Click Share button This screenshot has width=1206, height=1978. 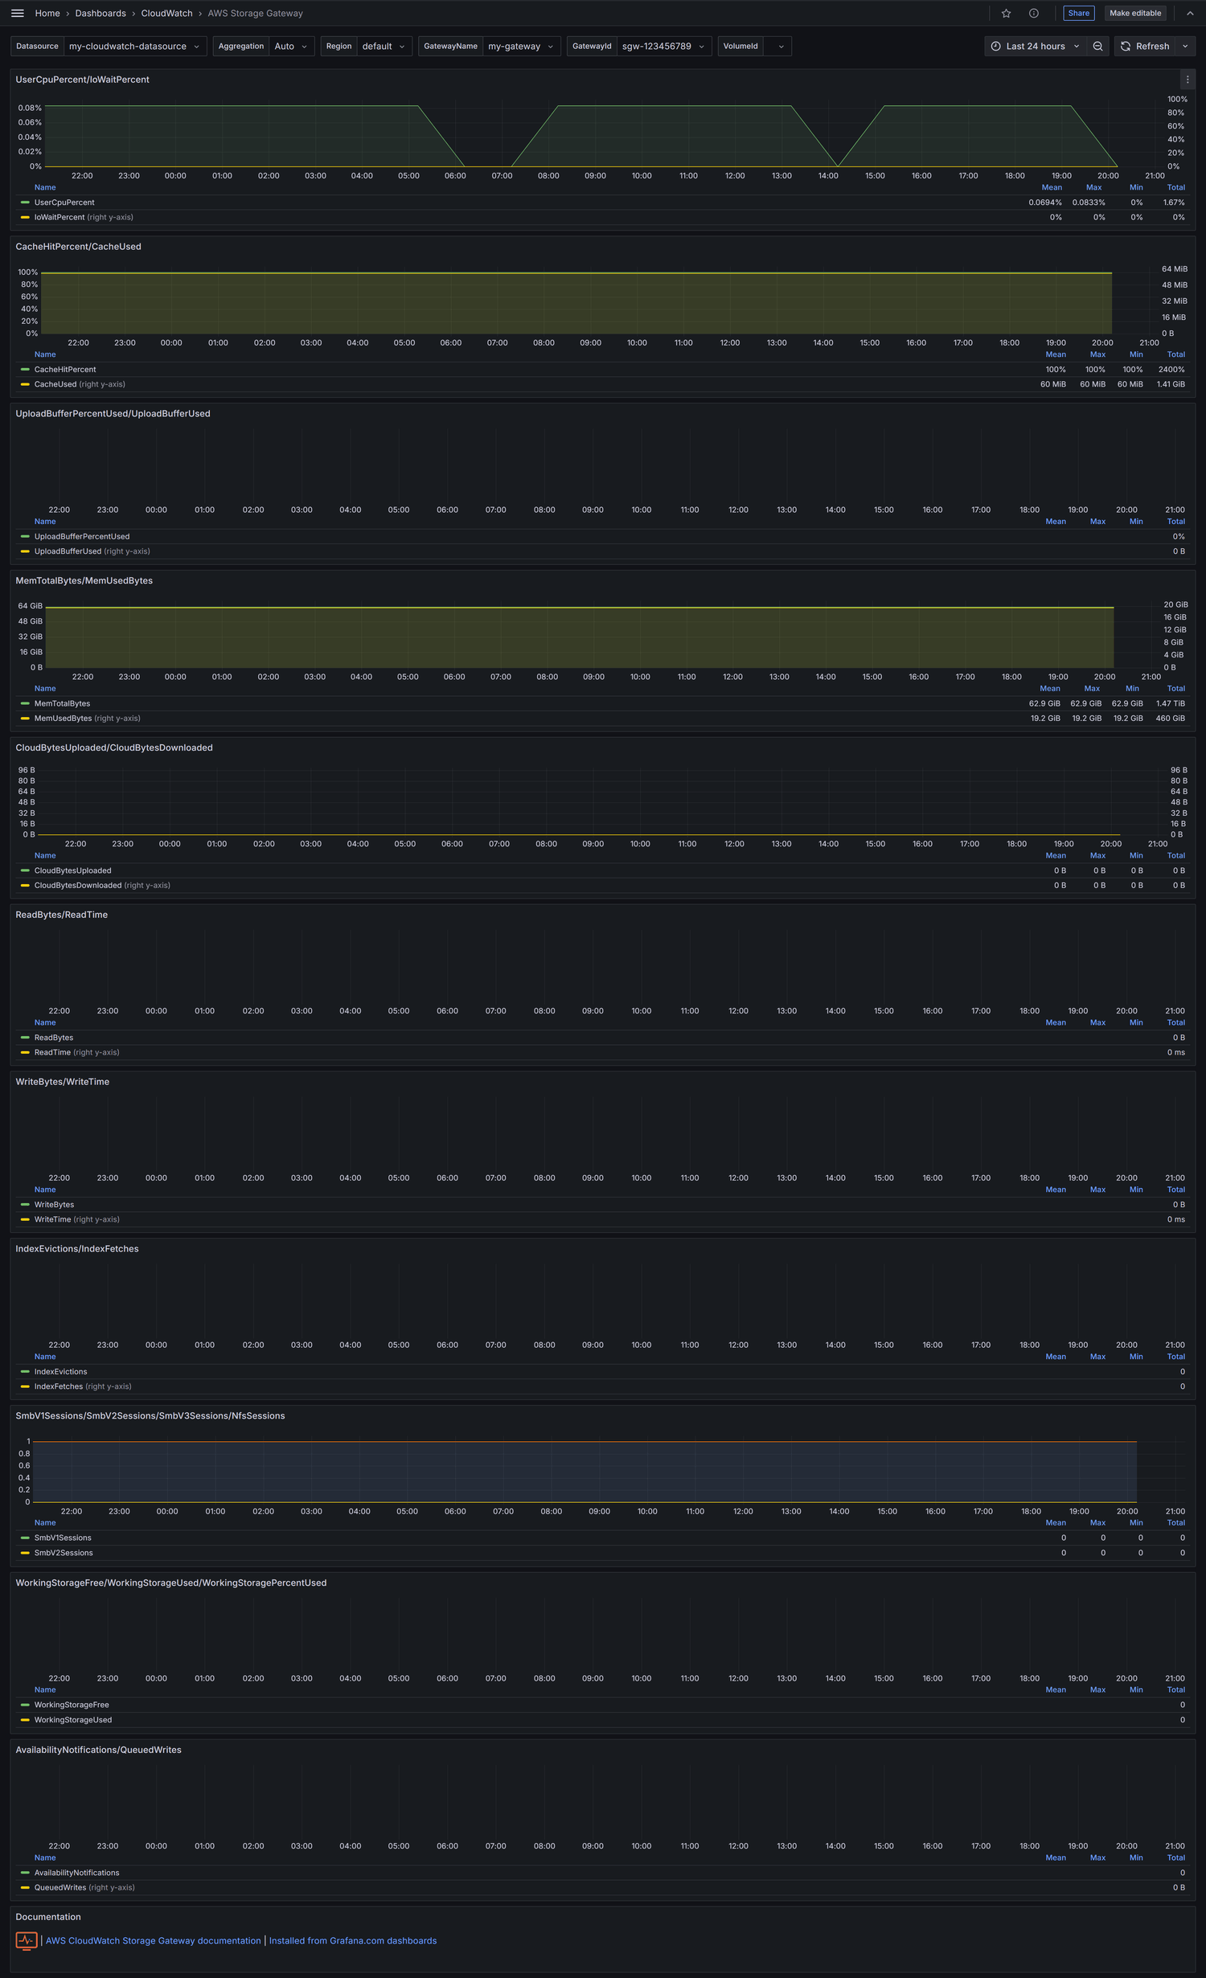point(1078,14)
